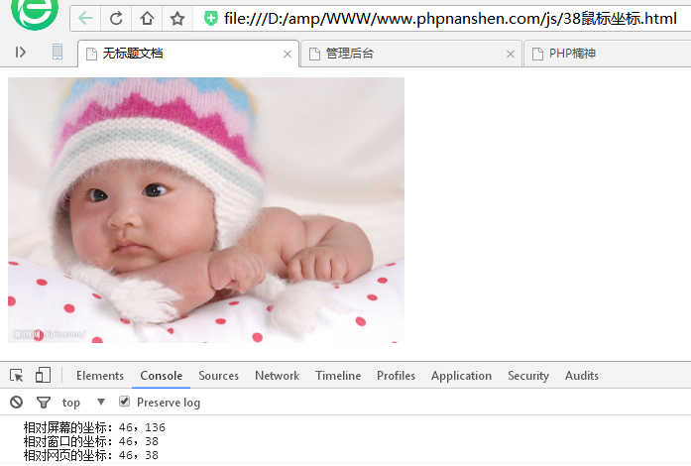
Task: Open the Profiles panel
Action: coord(396,376)
